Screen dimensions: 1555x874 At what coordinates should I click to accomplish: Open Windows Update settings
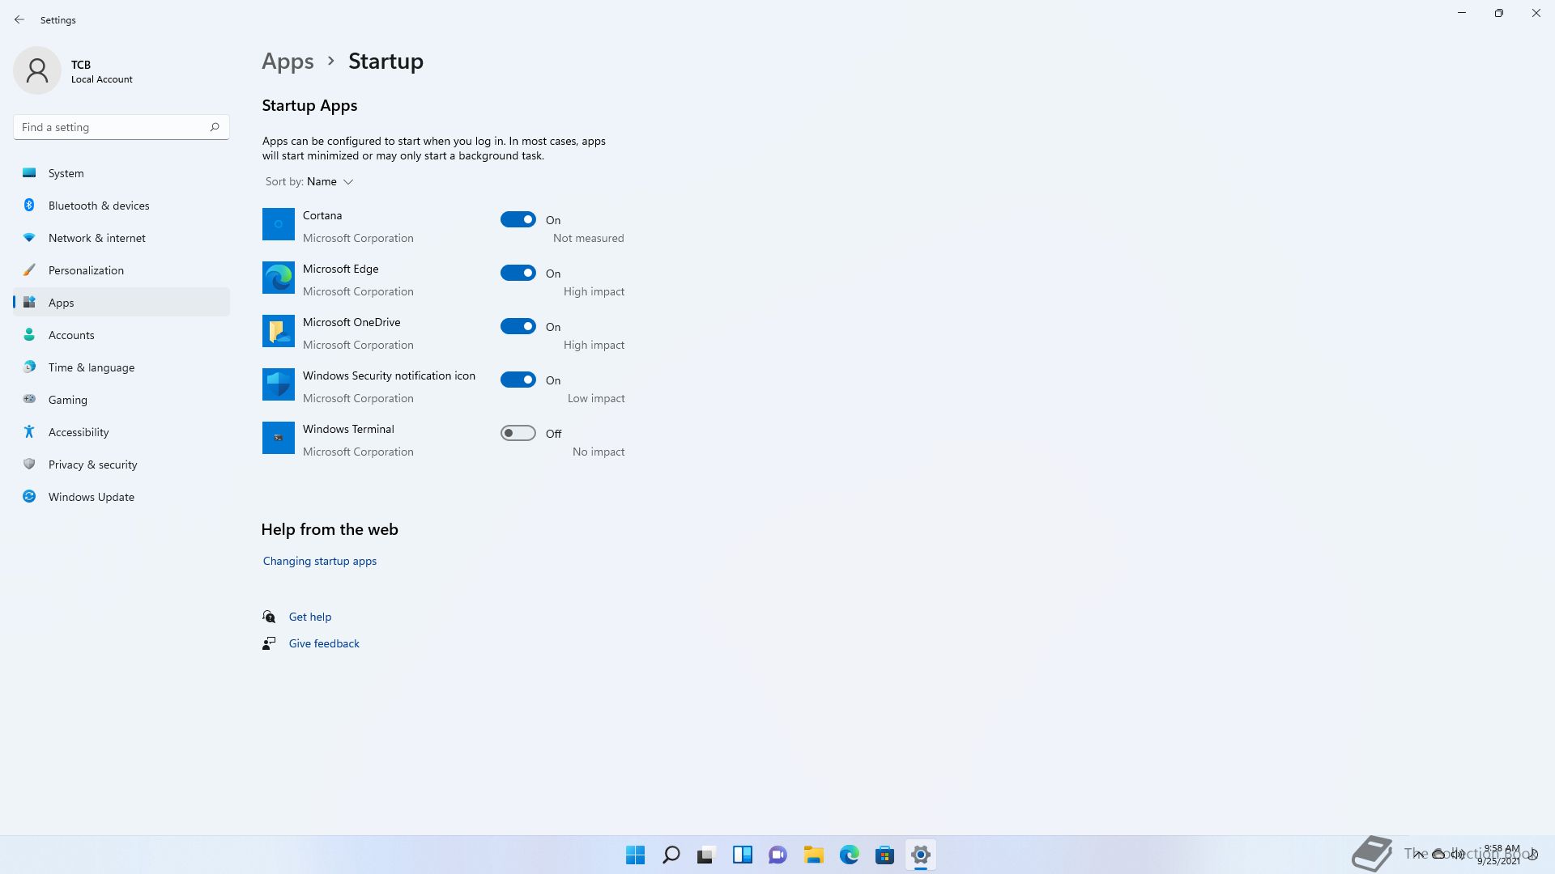[x=121, y=497]
